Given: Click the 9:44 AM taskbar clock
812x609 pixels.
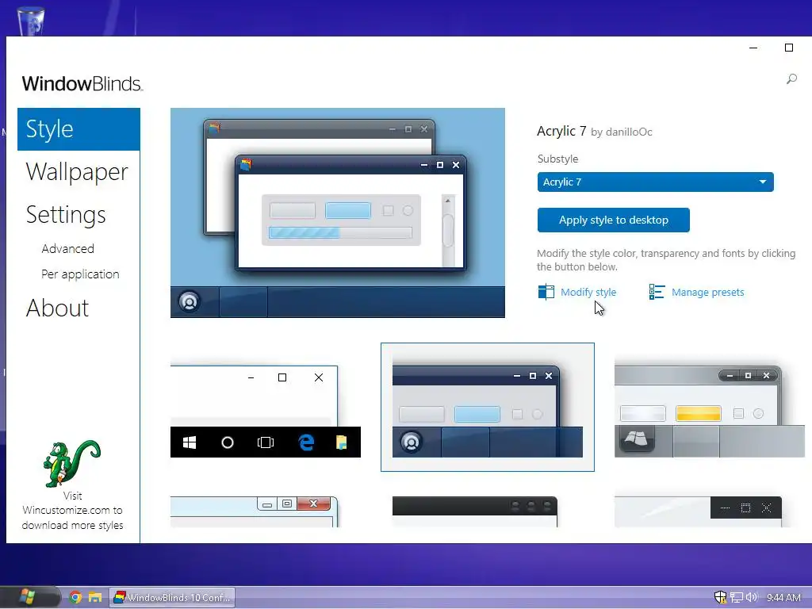Looking at the screenshot, I should click(783, 597).
